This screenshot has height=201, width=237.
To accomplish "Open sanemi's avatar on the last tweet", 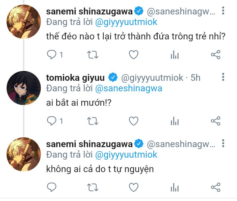I will point(23,153).
